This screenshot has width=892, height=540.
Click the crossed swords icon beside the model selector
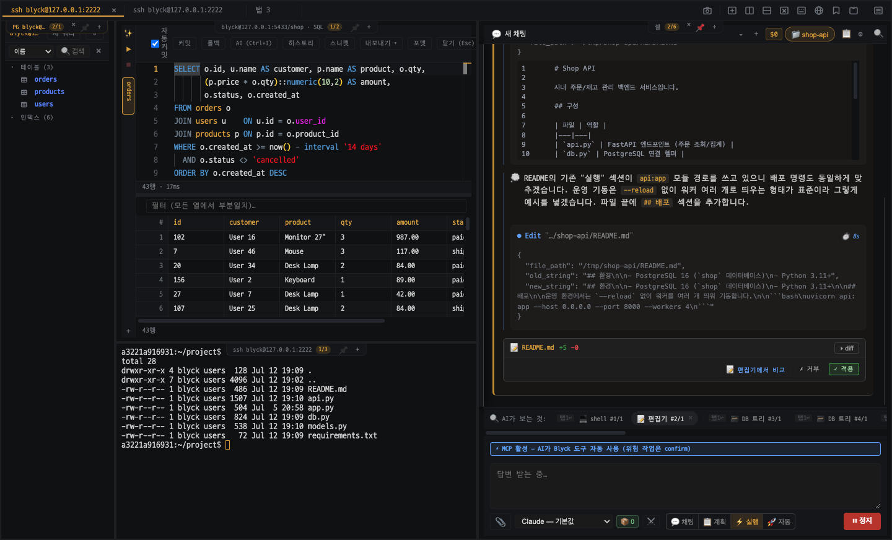click(x=651, y=521)
